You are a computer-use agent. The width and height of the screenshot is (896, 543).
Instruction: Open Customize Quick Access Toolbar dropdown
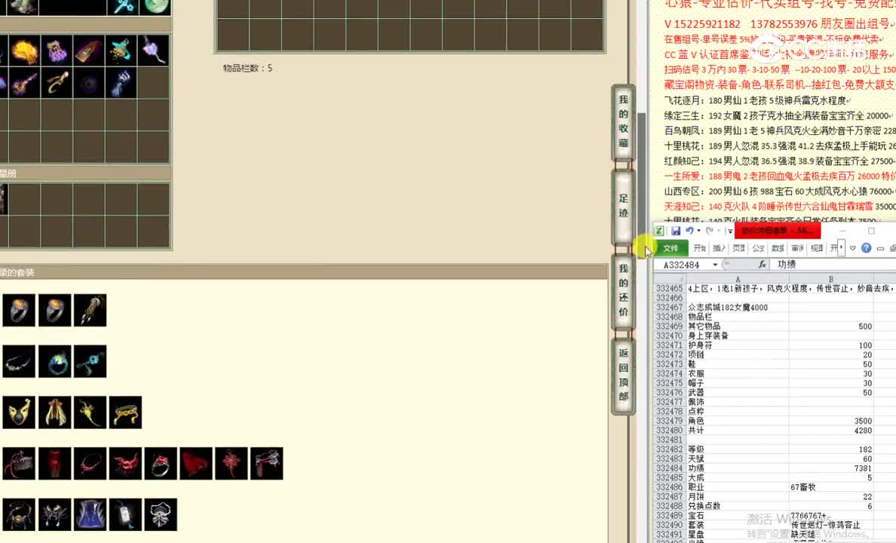coord(730,232)
